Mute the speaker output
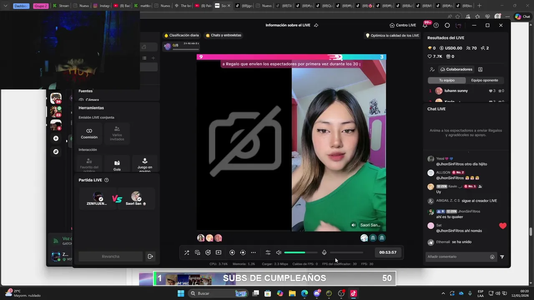Image resolution: width=534 pixels, height=300 pixels. point(279,252)
